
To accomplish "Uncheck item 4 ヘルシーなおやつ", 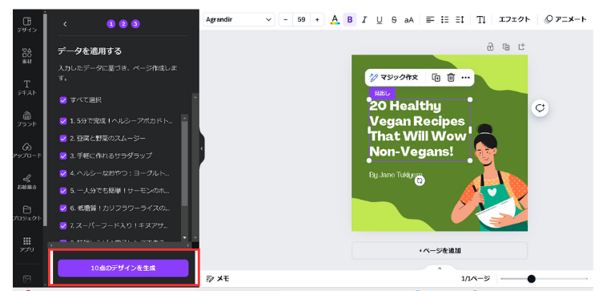I will pyautogui.click(x=63, y=173).
